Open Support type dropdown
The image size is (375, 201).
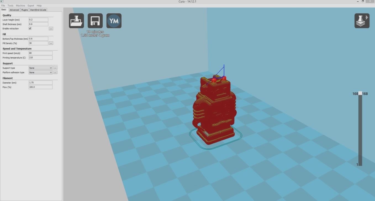41,68
